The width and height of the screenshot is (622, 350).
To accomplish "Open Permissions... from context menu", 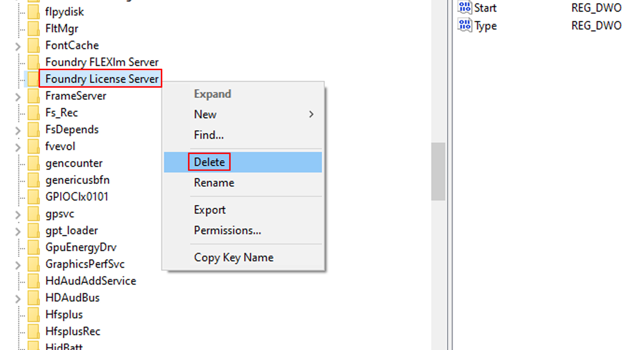I will (227, 230).
